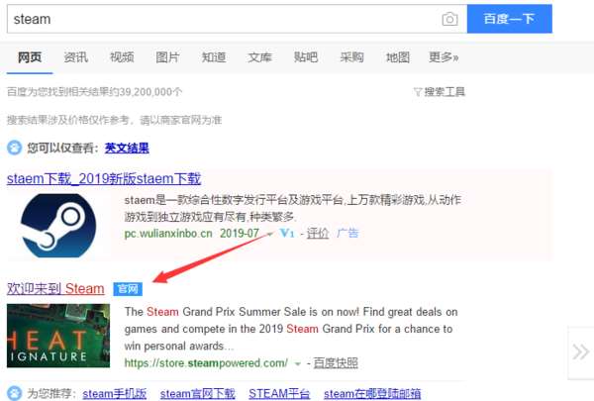This screenshot has height=401, width=594.
Task: Switch to the 图片 tab
Action: pos(168,57)
